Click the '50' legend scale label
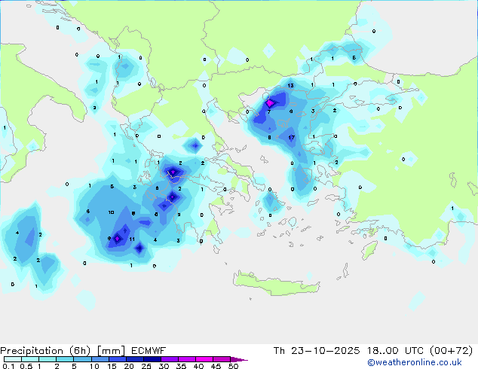 coord(233,366)
